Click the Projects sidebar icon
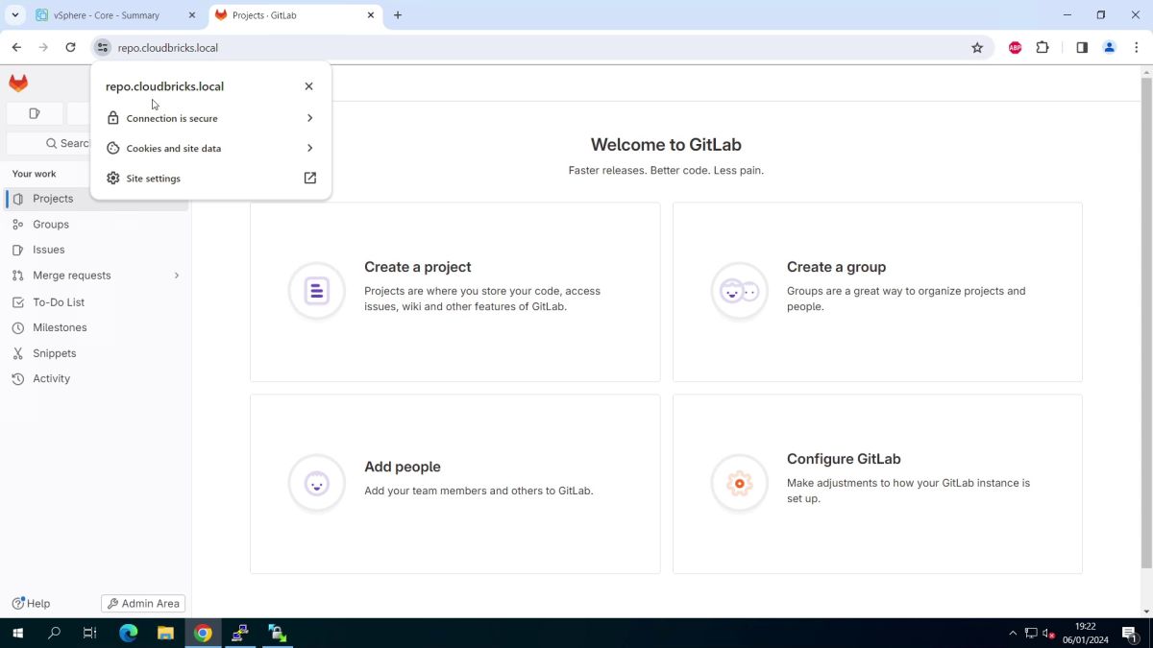1153x648 pixels. [x=17, y=199]
